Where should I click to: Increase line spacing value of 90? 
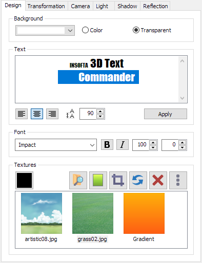[x=100, y=111]
